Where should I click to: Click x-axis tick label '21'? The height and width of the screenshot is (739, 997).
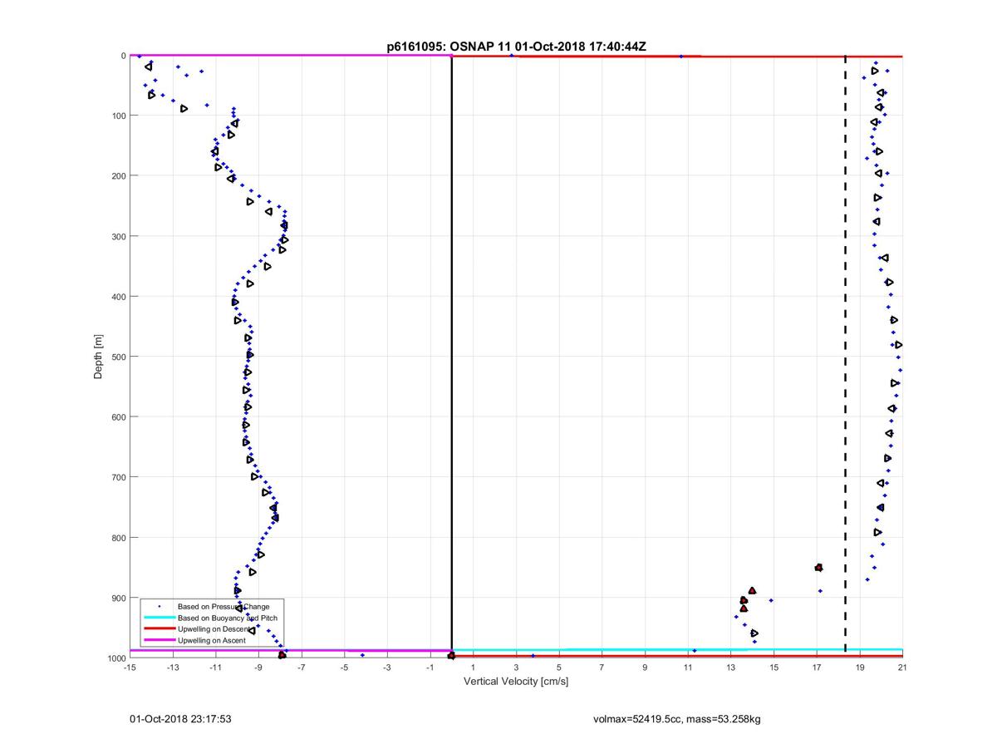pyautogui.click(x=902, y=667)
